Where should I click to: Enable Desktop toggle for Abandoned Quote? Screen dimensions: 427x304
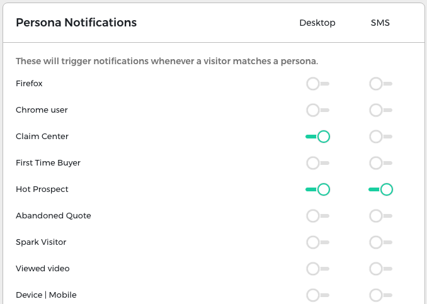coord(317,216)
